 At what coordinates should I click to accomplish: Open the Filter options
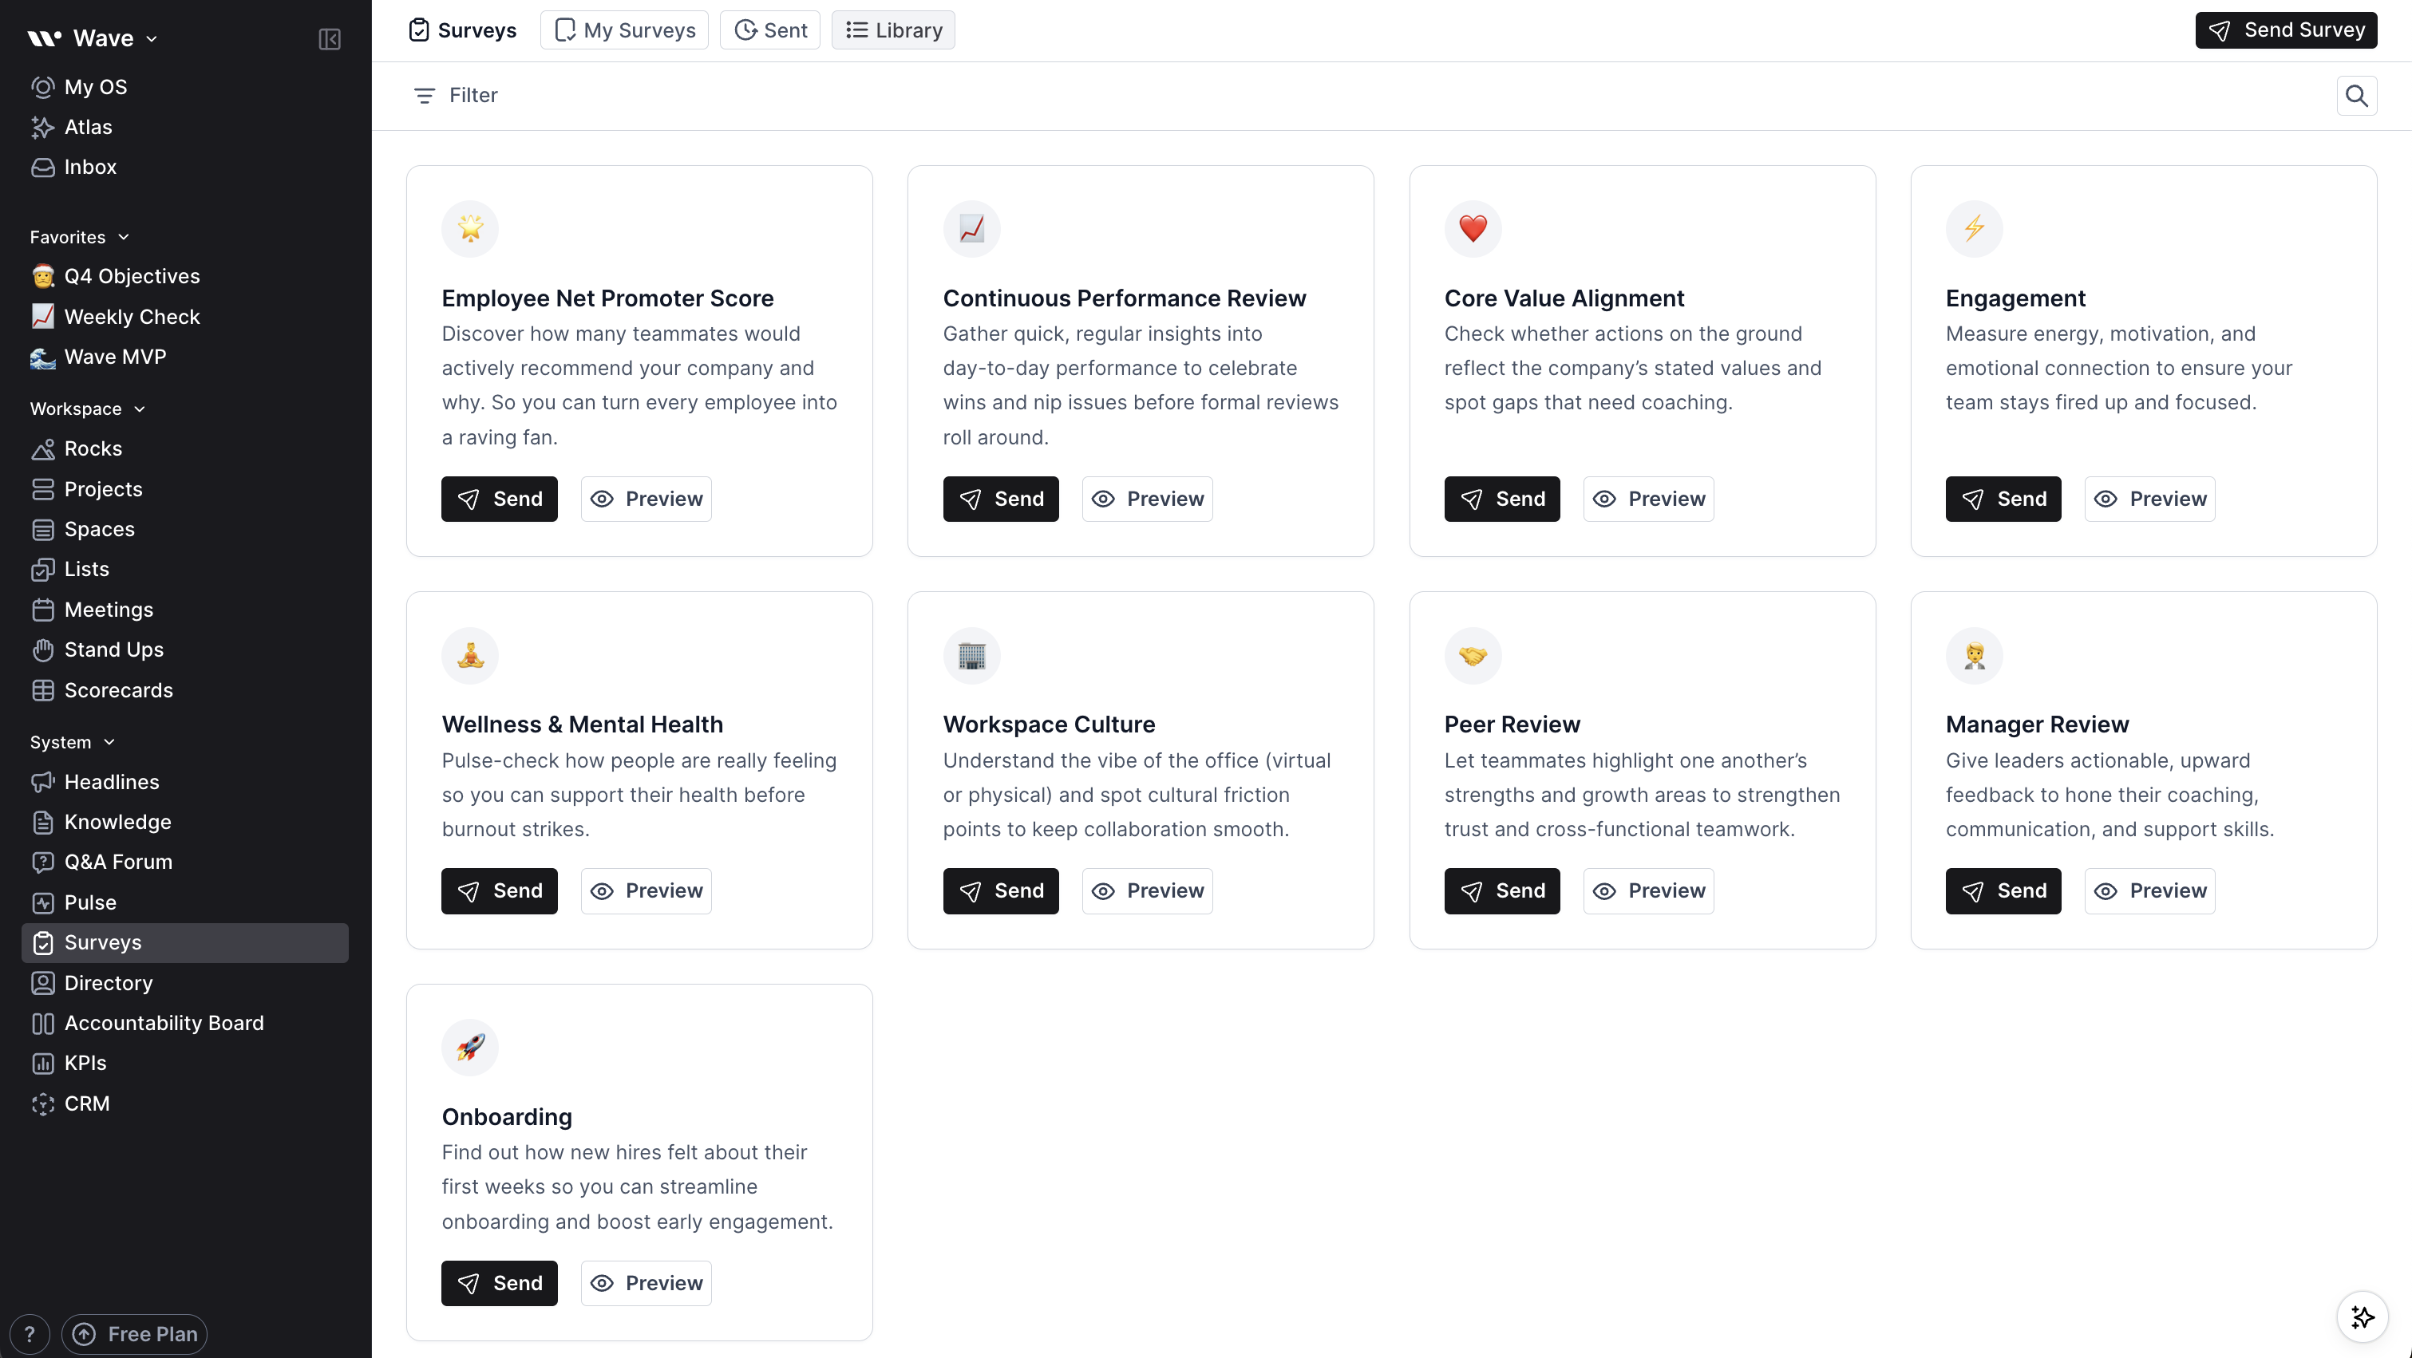(455, 96)
